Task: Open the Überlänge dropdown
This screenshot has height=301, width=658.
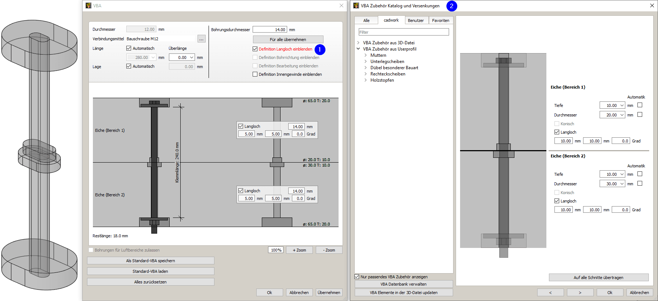Action: click(x=192, y=57)
